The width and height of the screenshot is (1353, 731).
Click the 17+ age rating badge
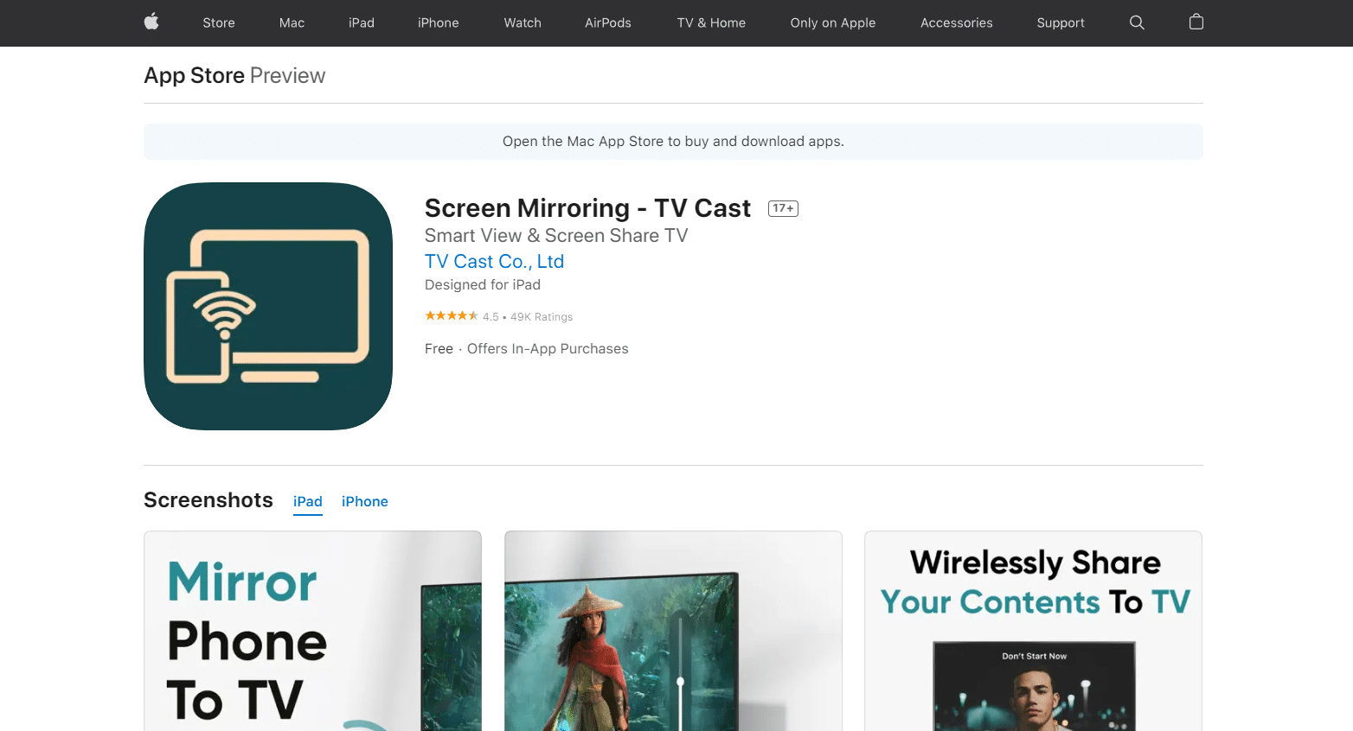783,208
